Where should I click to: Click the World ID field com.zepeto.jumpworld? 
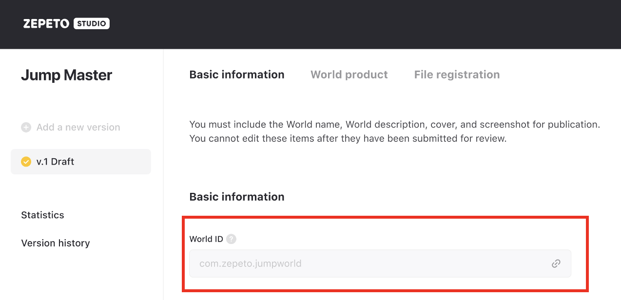tap(380, 263)
